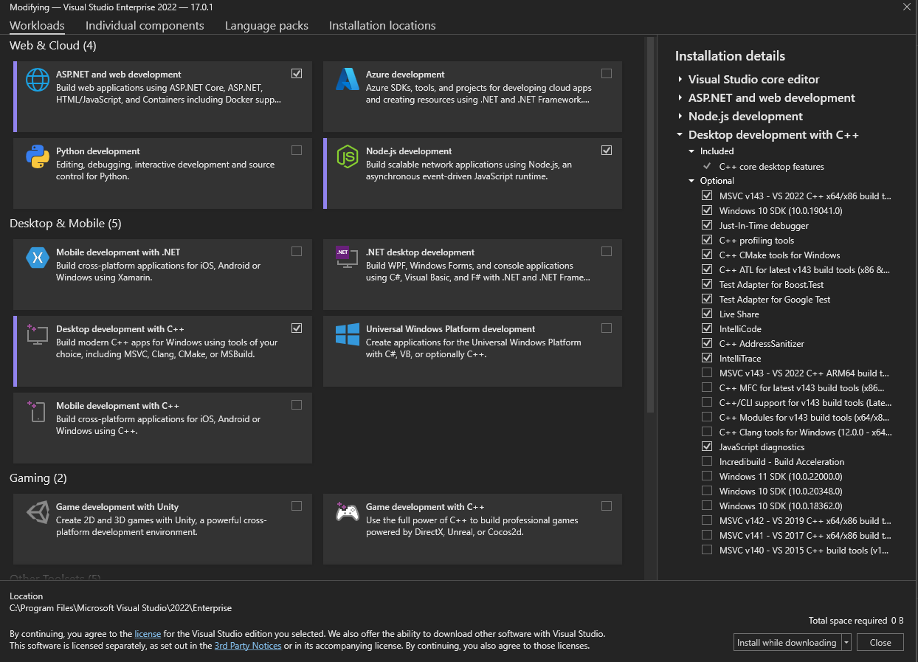Click the Web & Cloud (4) heading
Viewport: 918px width, 662px height.
tap(53, 46)
